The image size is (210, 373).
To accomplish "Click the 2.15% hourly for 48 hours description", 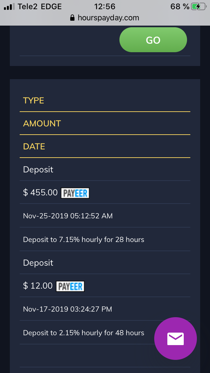I will coord(84,333).
